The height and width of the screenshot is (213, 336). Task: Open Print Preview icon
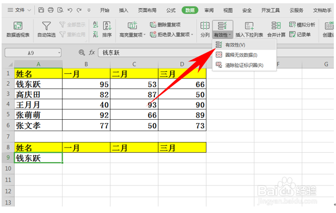point(60,10)
